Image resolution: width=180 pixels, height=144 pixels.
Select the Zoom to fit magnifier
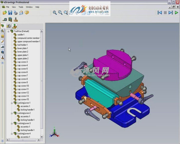pyautogui.click(x=55, y=12)
